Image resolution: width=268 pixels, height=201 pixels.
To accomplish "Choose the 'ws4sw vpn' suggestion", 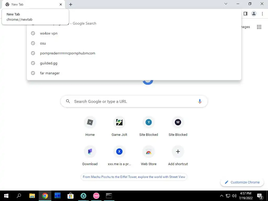I will [x=134, y=33].
